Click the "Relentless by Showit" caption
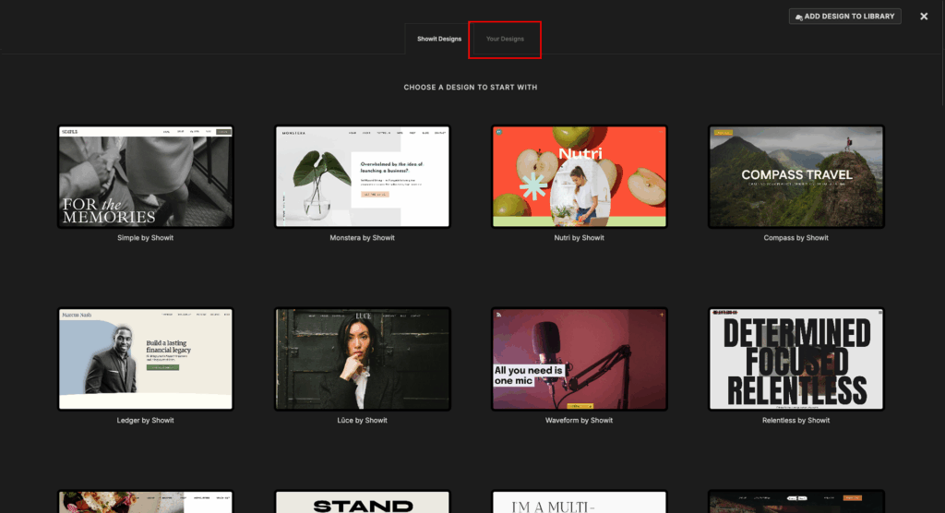Image resolution: width=945 pixels, height=513 pixels. click(795, 421)
